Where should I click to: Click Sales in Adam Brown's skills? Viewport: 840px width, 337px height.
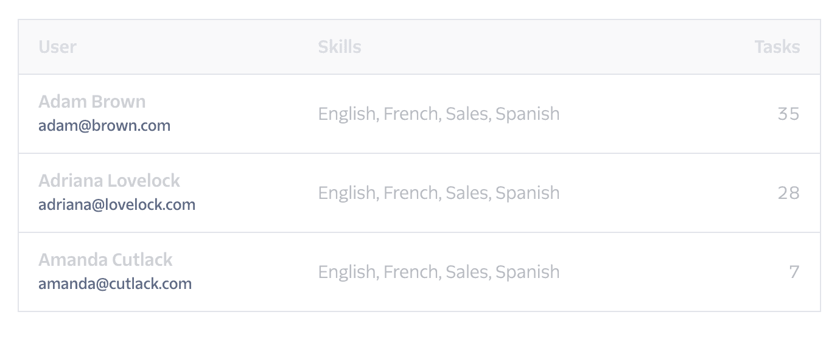tap(467, 114)
